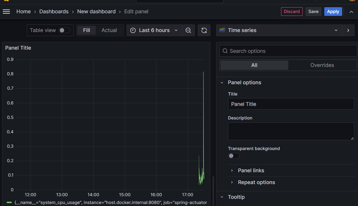Collapse options pane with right arrow
The width and height of the screenshot is (358, 206).
pos(348,30)
